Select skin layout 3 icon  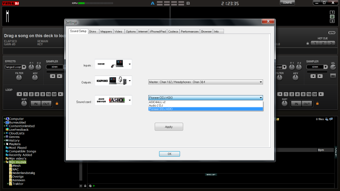(x=332, y=21)
